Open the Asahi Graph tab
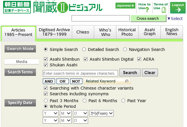 [150, 32]
